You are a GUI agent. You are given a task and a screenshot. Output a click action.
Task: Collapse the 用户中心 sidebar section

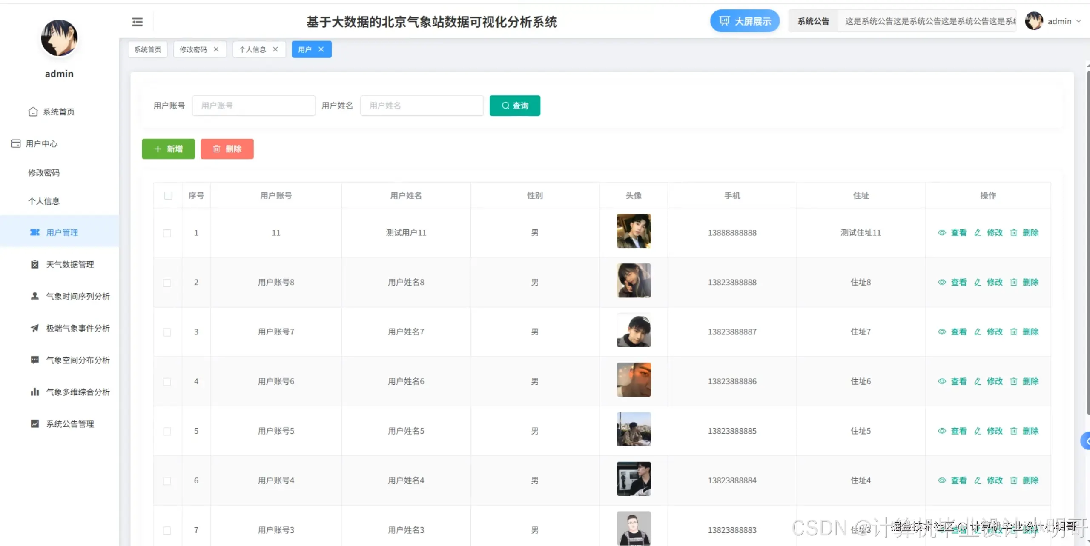[x=42, y=143]
